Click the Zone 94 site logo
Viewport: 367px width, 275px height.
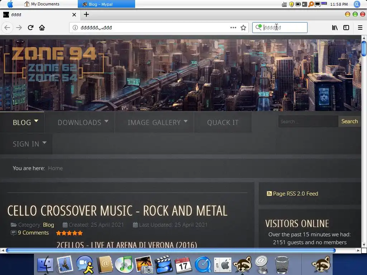pos(54,64)
